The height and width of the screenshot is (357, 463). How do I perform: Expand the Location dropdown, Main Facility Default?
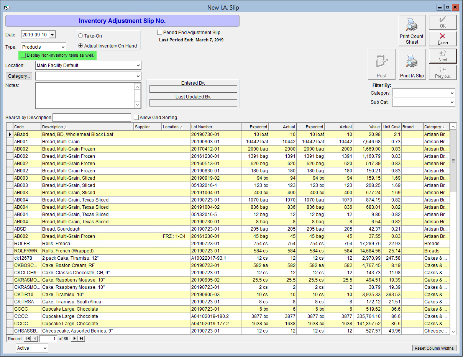coord(138,66)
